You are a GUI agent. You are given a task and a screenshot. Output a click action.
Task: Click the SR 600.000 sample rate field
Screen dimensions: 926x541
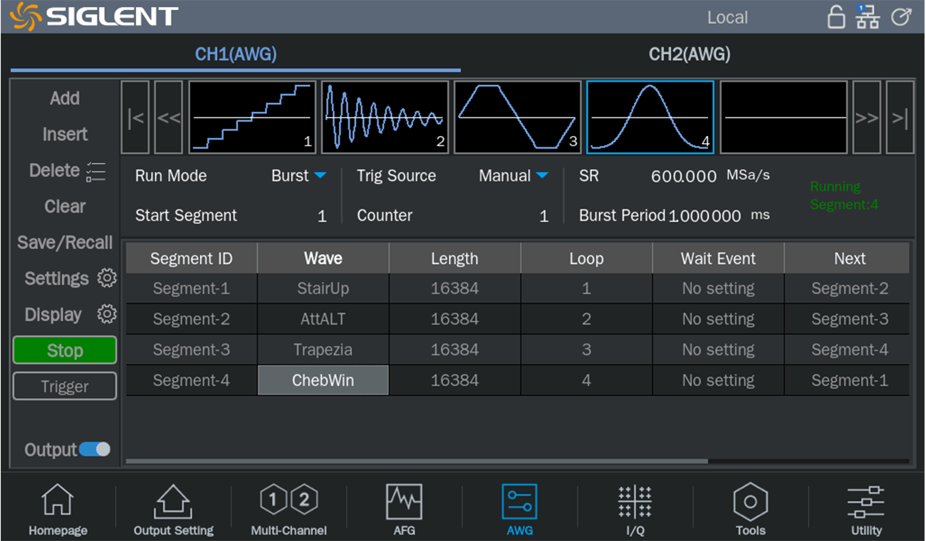click(x=683, y=177)
